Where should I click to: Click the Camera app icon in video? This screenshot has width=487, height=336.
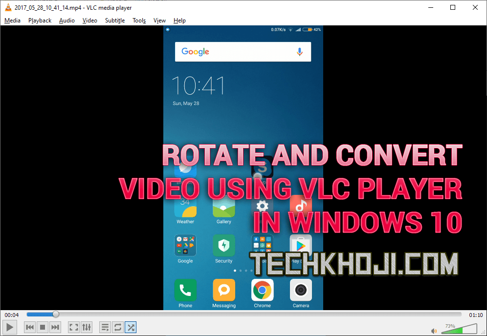point(301,290)
